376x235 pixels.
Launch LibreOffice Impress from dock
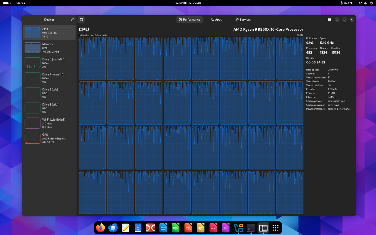tap(188, 228)
